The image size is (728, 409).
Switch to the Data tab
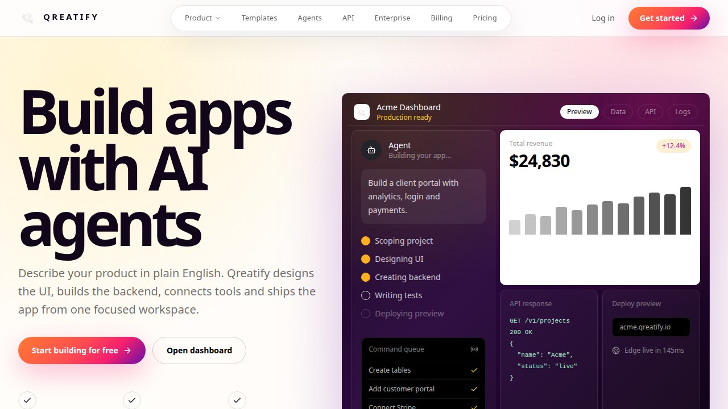click(x=618, y=112)
